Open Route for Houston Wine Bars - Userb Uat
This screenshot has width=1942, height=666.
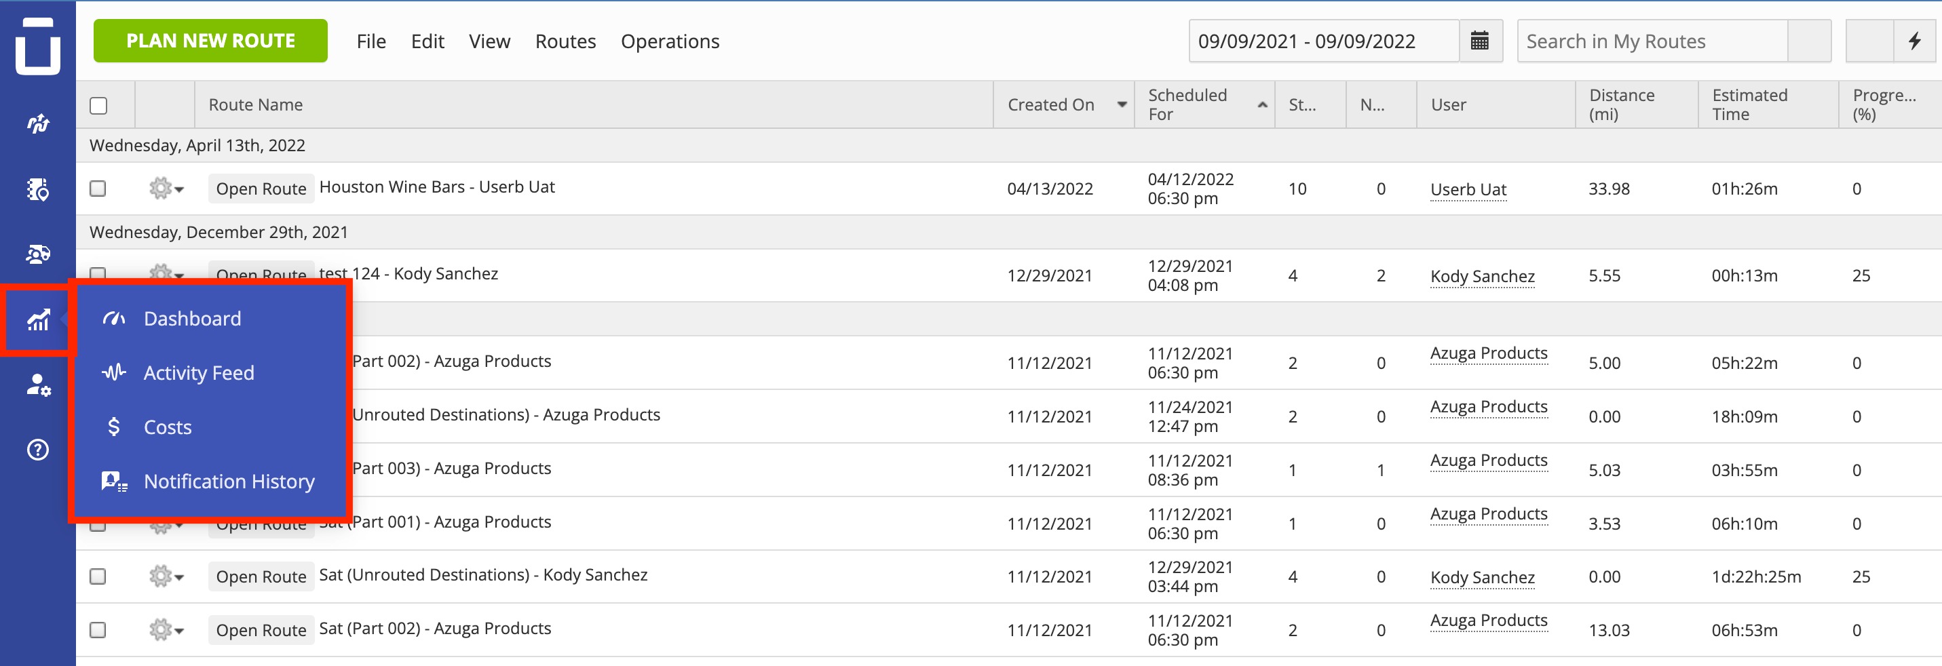(x=261, y=189)
